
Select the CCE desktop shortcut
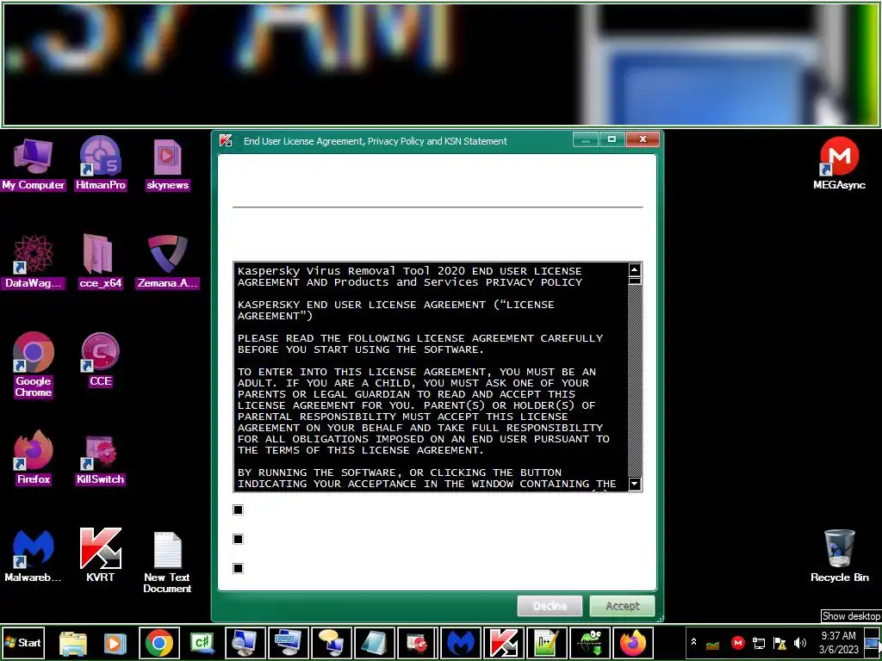pos(100,360)
